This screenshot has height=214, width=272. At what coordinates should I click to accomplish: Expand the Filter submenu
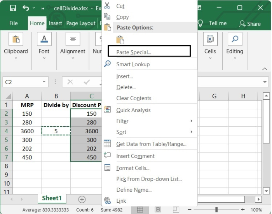(191, 121)
